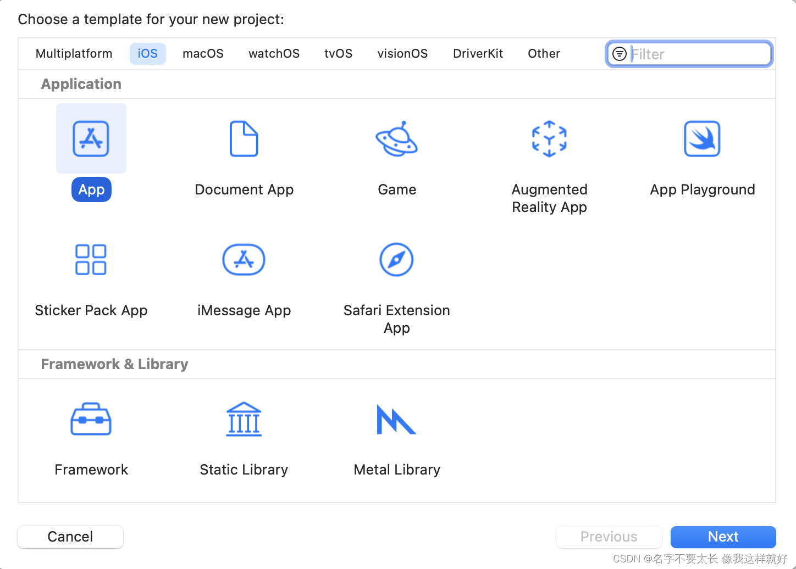The width and height of the screenshot is (796, 569).
Task: Select the App template icon
Action: click(x=91, y=138)
